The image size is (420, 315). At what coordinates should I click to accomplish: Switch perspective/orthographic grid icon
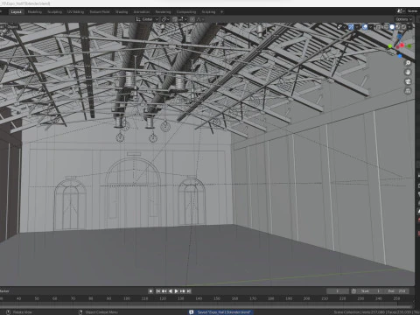pyautogui.click(x=408, y=91)
